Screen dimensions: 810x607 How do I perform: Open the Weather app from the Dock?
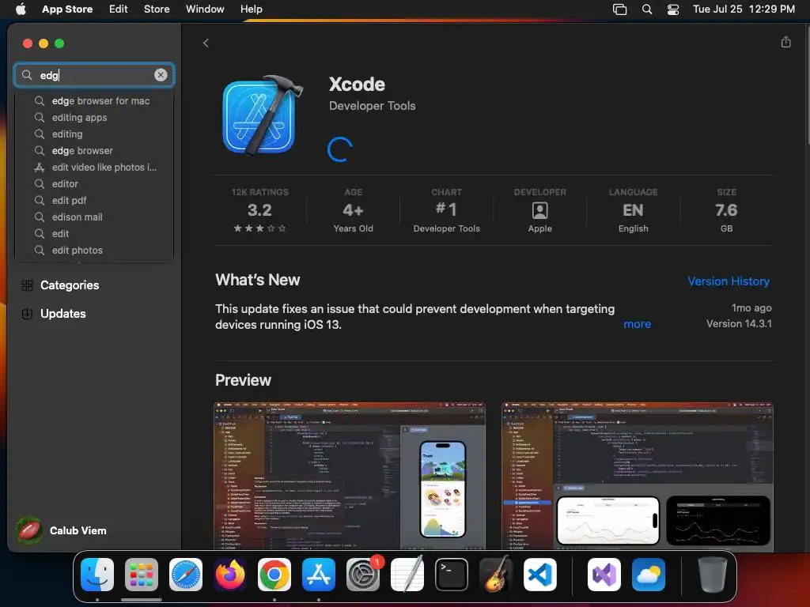click(649, 575)
